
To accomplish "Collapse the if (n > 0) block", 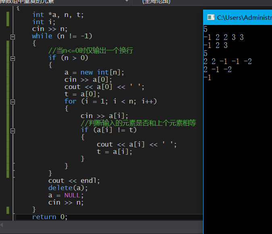I will tap(12, 58).
